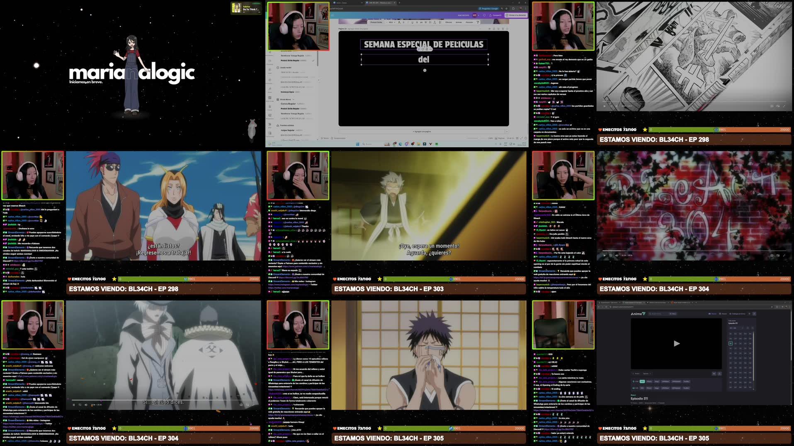Screen dimensions: 794x446
Task: Toggle uppercase text with the aA button
Action: [421, 22]
